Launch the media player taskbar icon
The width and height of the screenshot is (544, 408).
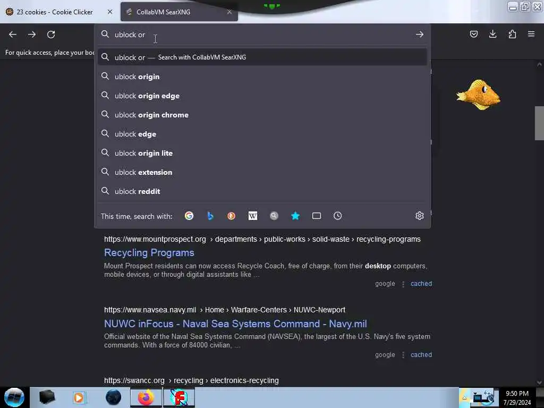(79, 397)
